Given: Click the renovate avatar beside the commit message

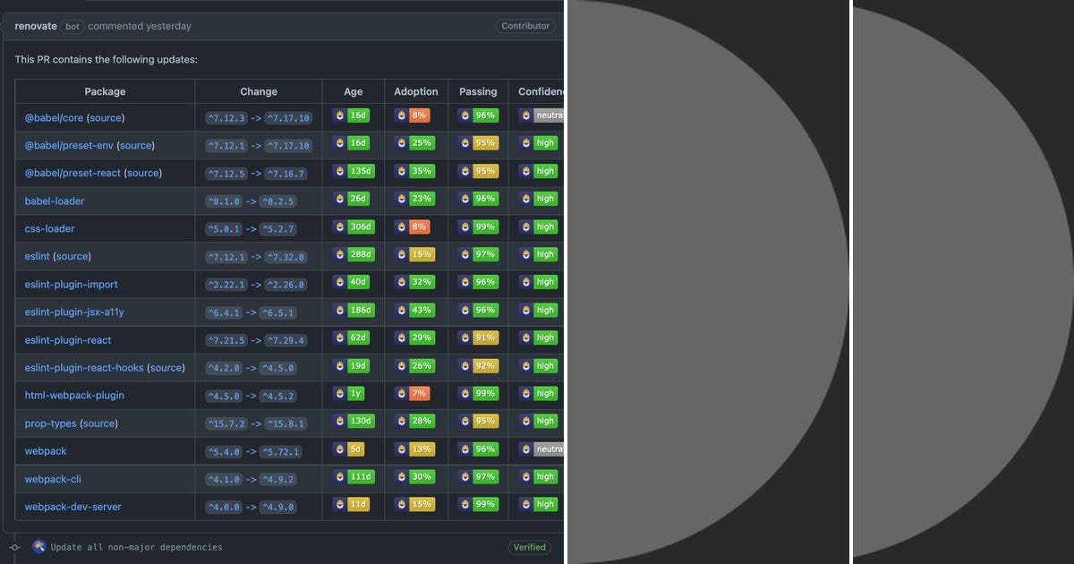Looking at the screenshot, I should [x=38, y=546].
